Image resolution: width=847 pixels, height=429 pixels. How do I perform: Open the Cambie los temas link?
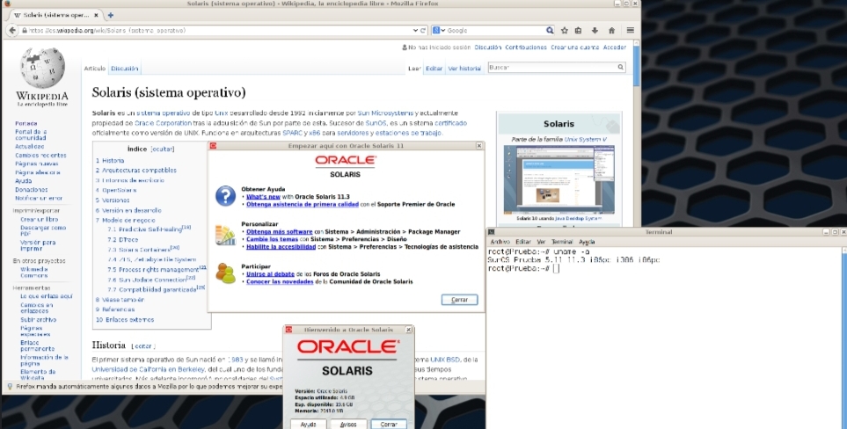pos(273,240)
